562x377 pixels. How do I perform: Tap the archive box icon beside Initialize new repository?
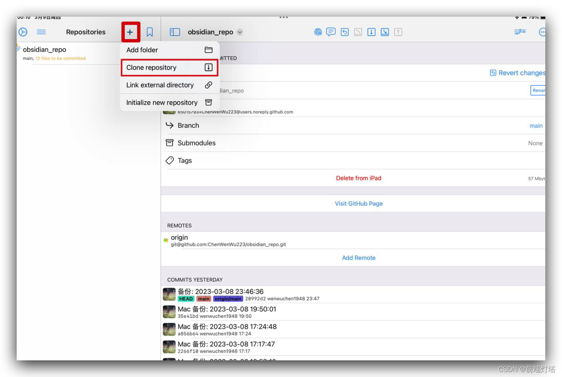208,102
